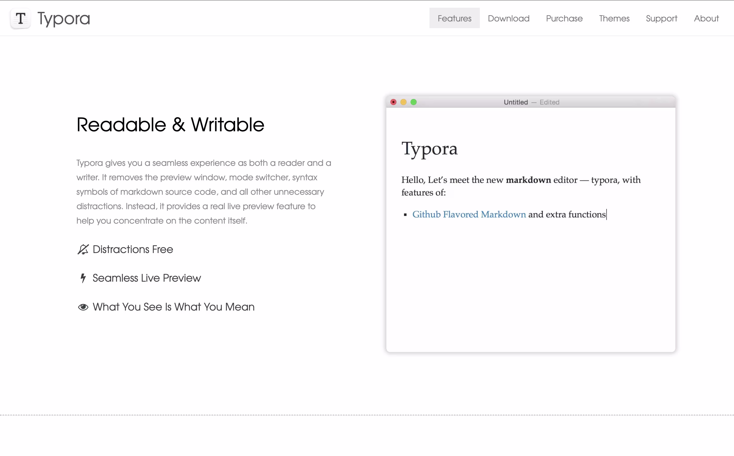
Task: Click the green zoom dot on the Untitled window
Action: click(414, 102)
